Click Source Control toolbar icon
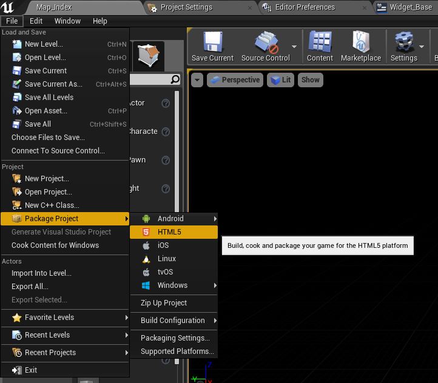Viewport: 438px width, 383px height. [x=266, y=42]
